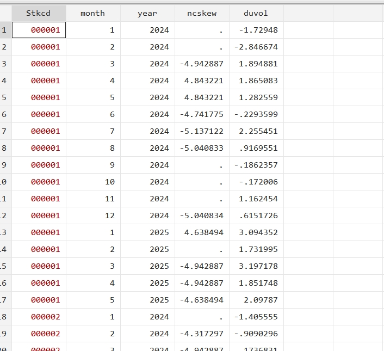The width and height of the screenshot is (384, 351).
Task: Click ncskew -4.942887 in the 3.197178 row
Action: 202,266
